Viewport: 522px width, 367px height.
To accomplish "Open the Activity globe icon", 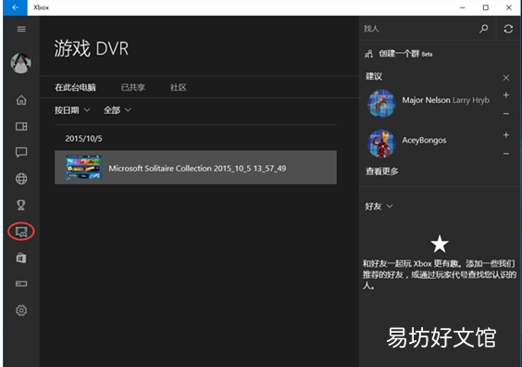I will 21,179.
